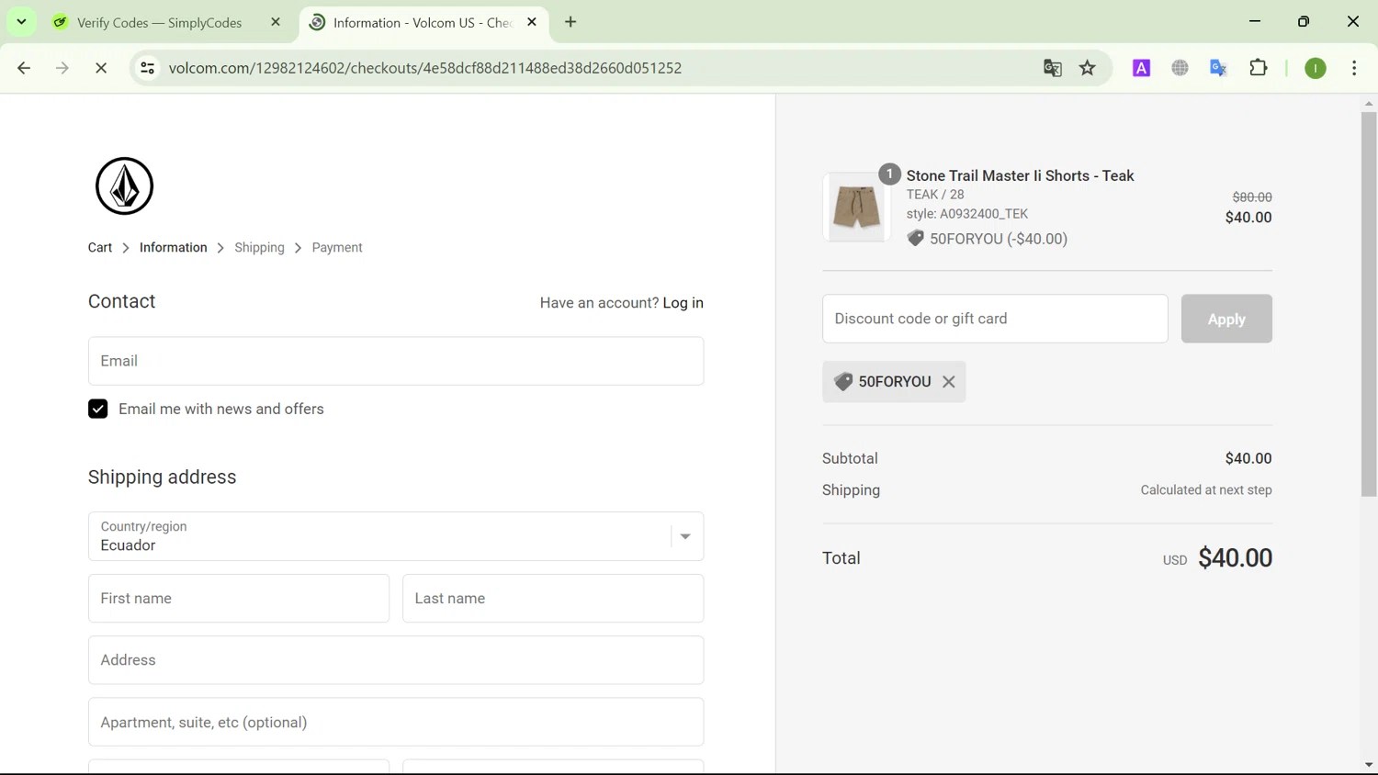This screenshot has height=775, width=1378.
Task: View site information icon in address bar
Action: pyautogui.click(x=147, y=68)
